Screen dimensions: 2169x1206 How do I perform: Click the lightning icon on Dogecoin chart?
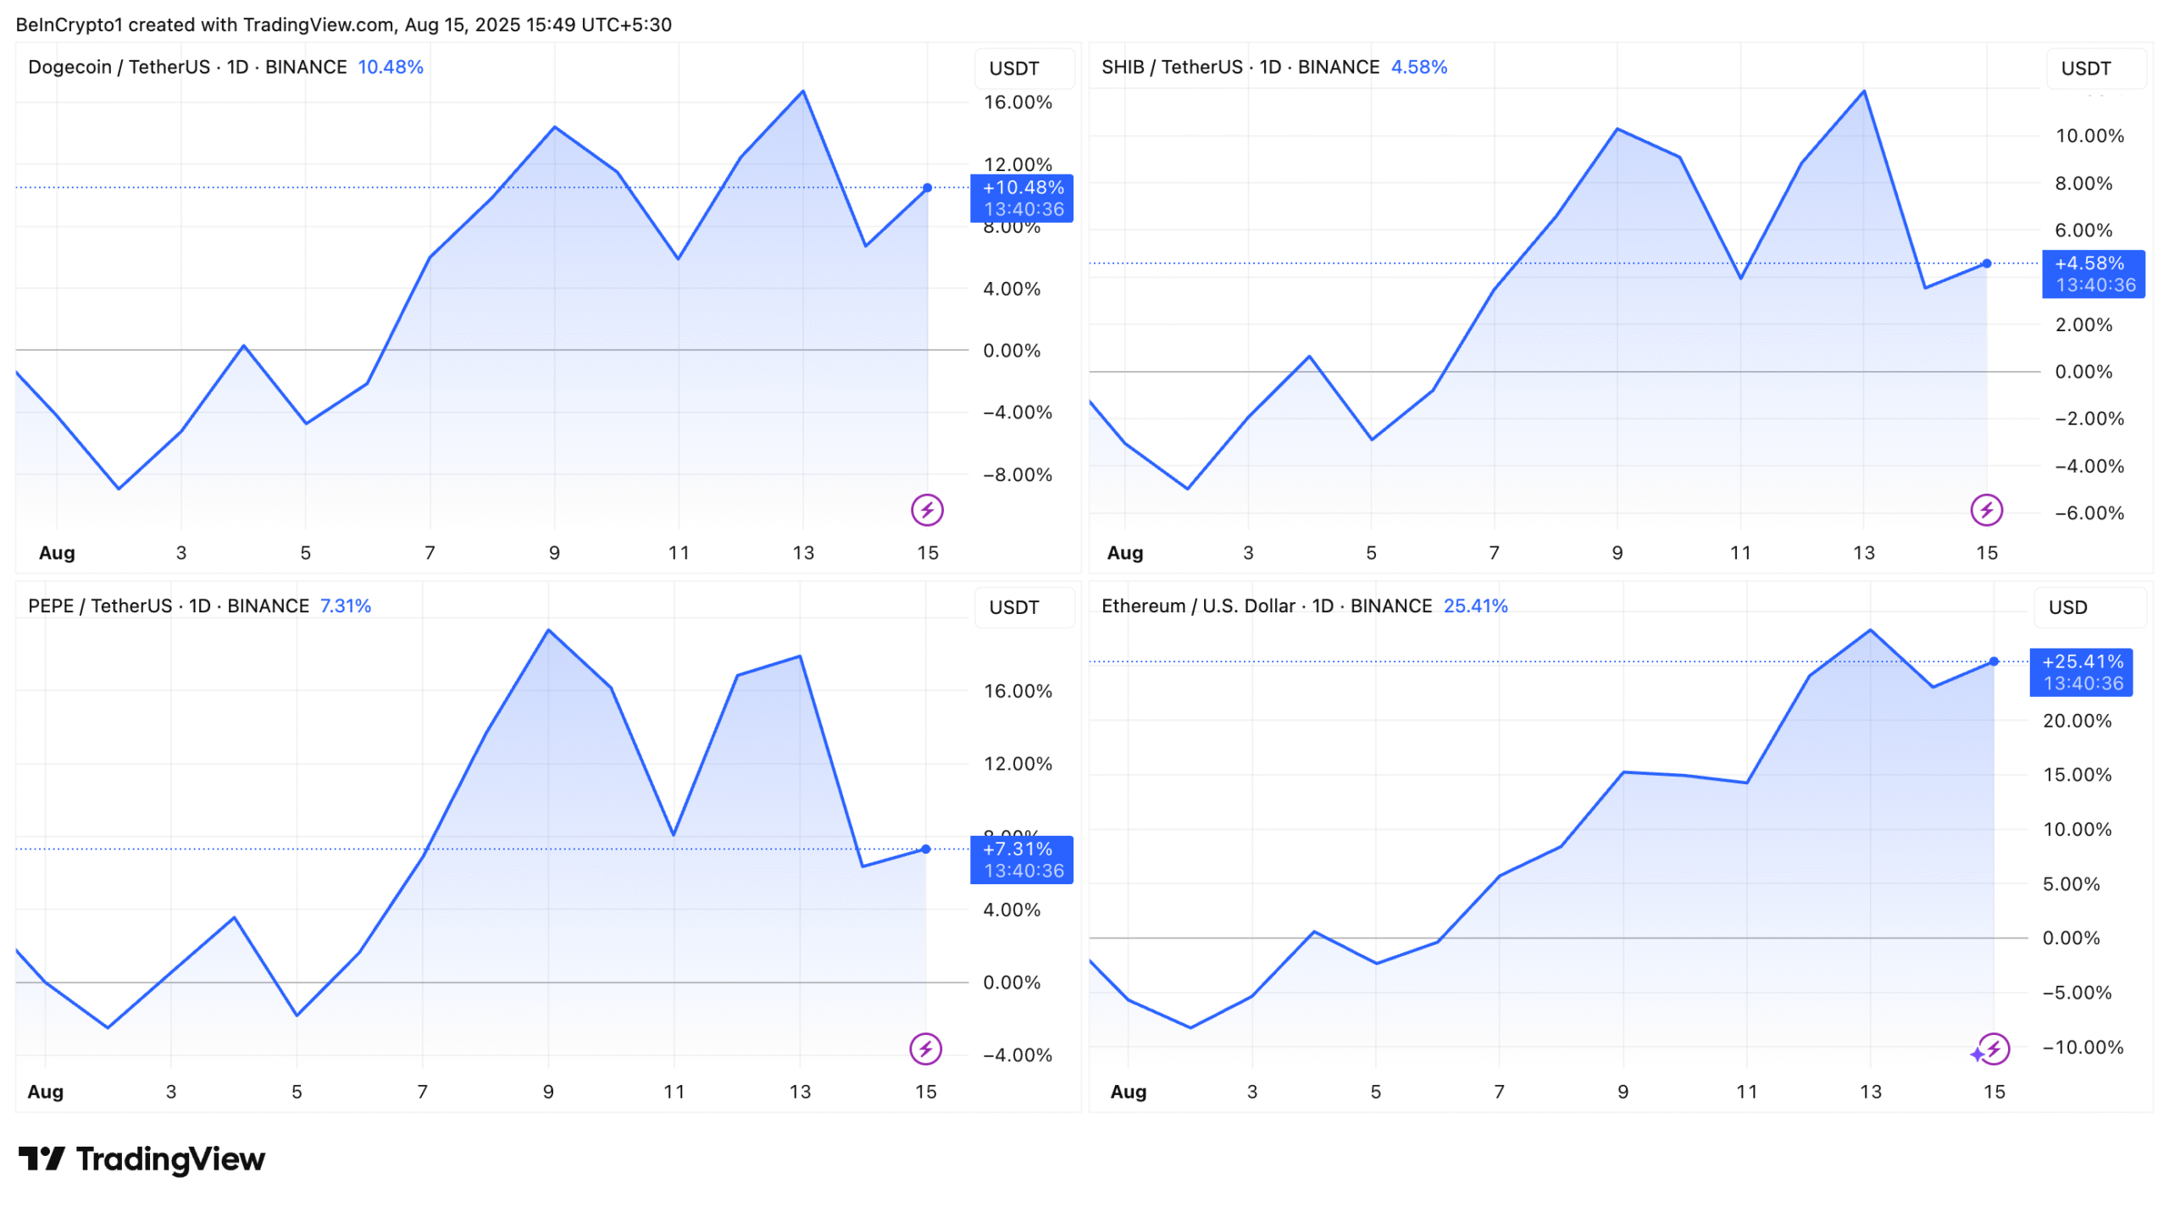927,510
